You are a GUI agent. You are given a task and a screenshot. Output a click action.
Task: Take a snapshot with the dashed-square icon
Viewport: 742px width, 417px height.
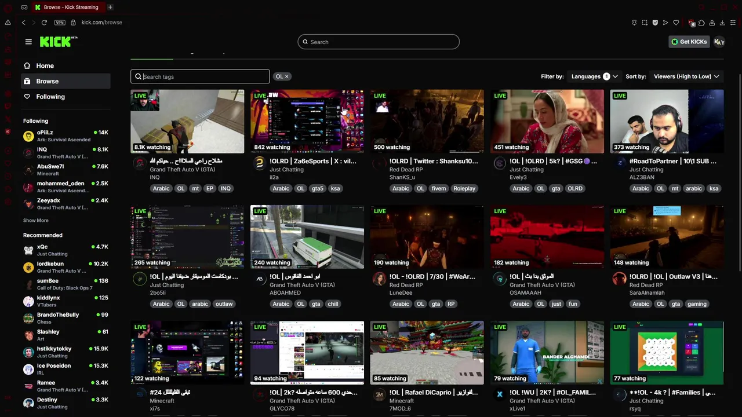[x=645, y=23]
